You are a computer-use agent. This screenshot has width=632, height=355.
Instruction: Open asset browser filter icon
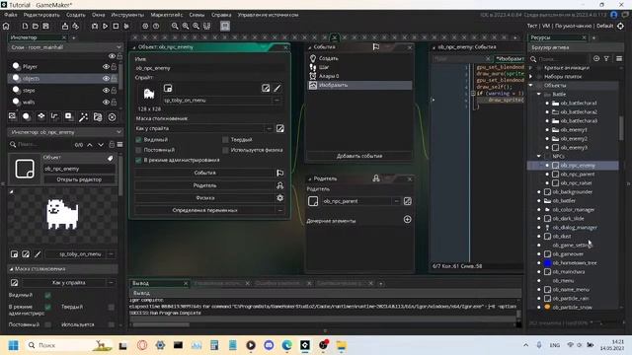click(x=606, y=59)
